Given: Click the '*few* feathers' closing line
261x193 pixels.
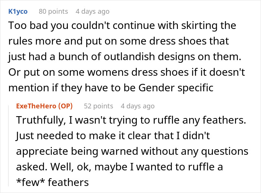Looking at the screenshot, I should 52,183.
